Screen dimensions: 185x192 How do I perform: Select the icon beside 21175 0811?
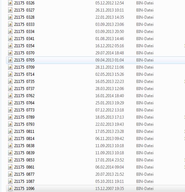click(10, 131)
